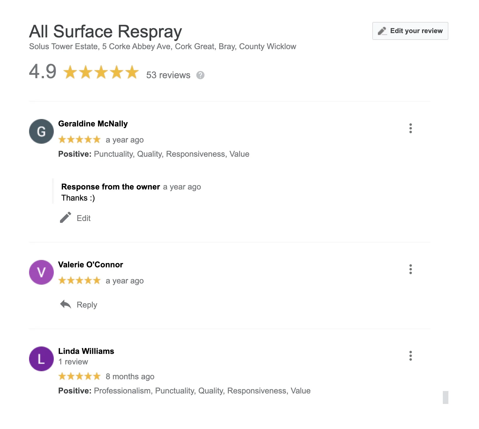
Task: Reply to Valerie O'Connor's review
Action: (87, 305)
